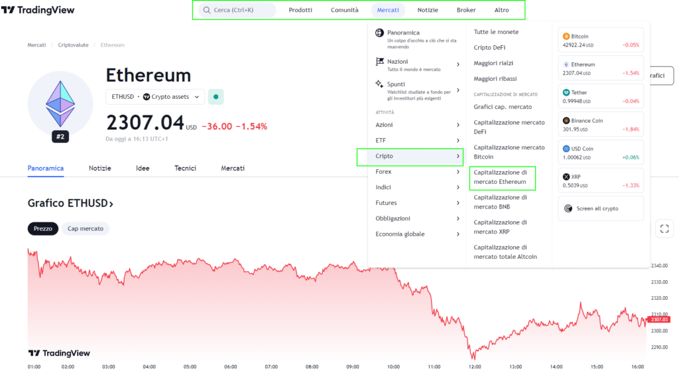
Task: Switch to the Tecnici tab
Action: (x=185, y=168)
